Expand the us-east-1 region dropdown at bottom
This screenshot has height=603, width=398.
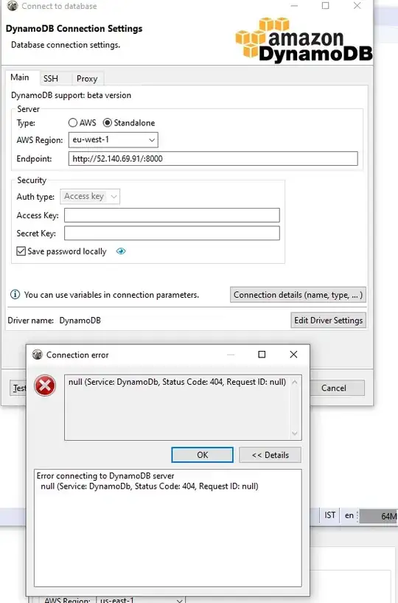(x=140, y=600)
